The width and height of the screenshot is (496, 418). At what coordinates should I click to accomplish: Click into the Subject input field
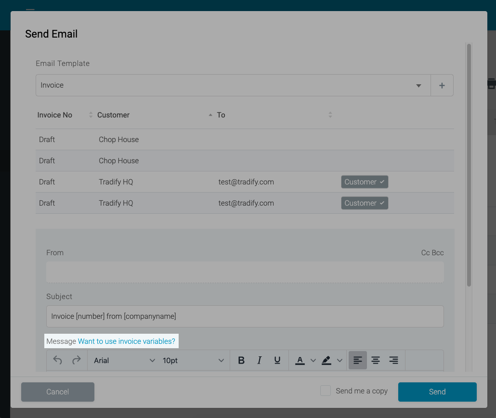click(x=245, y=316)
